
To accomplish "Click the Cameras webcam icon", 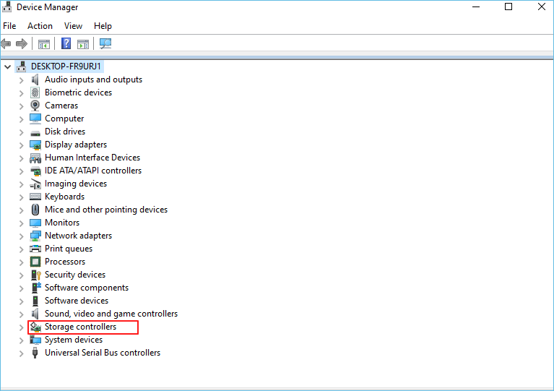I will 35,106.
